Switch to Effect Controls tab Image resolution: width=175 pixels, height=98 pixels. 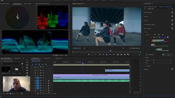[x=28, y=4]
